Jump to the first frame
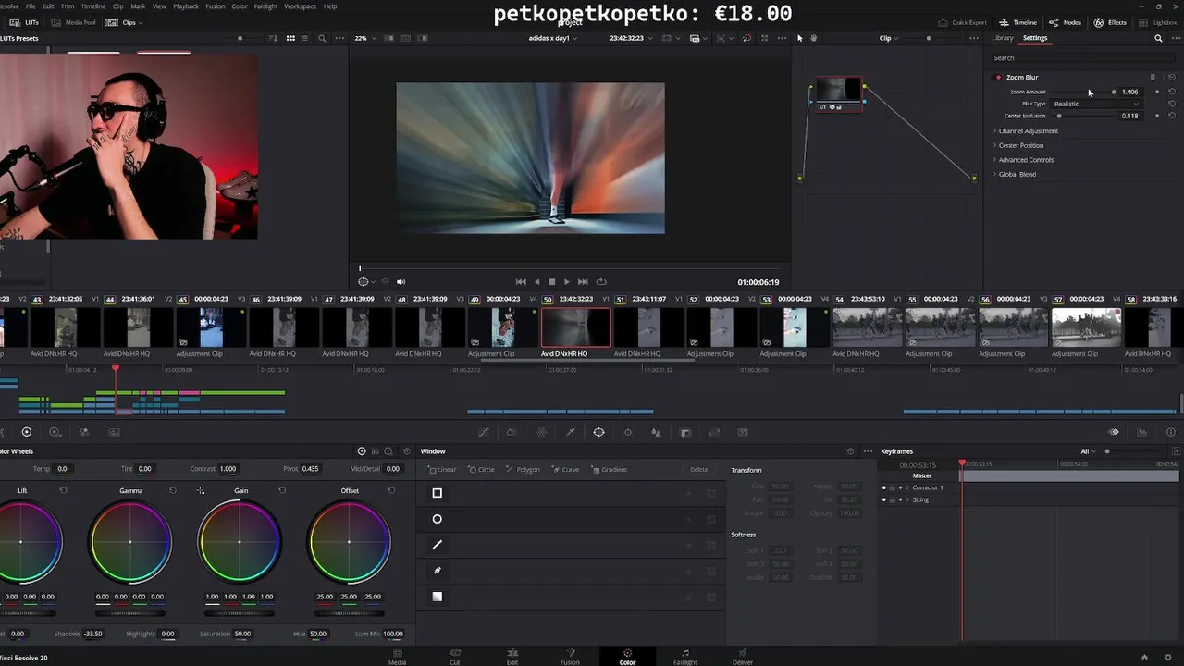Image resolution: width=1184 pixels, height=666 pixels. pos(521,281)
